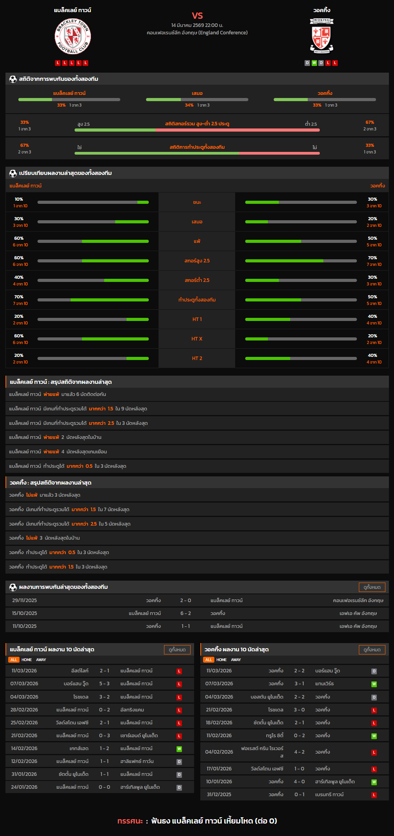This screenshot has width=394, height=836.
Task: Click soccer ball icon beside head-to-head stats header
Action: coord(13,79)
